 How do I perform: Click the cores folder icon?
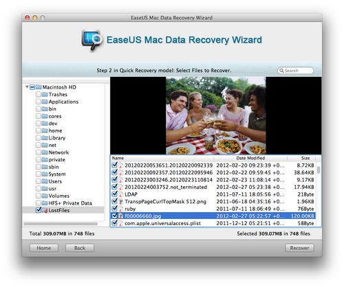45,116
